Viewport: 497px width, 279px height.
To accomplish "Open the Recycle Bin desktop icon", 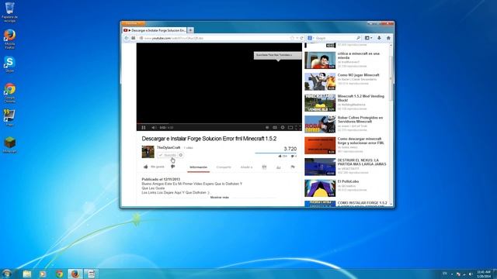I will [9, 12].
